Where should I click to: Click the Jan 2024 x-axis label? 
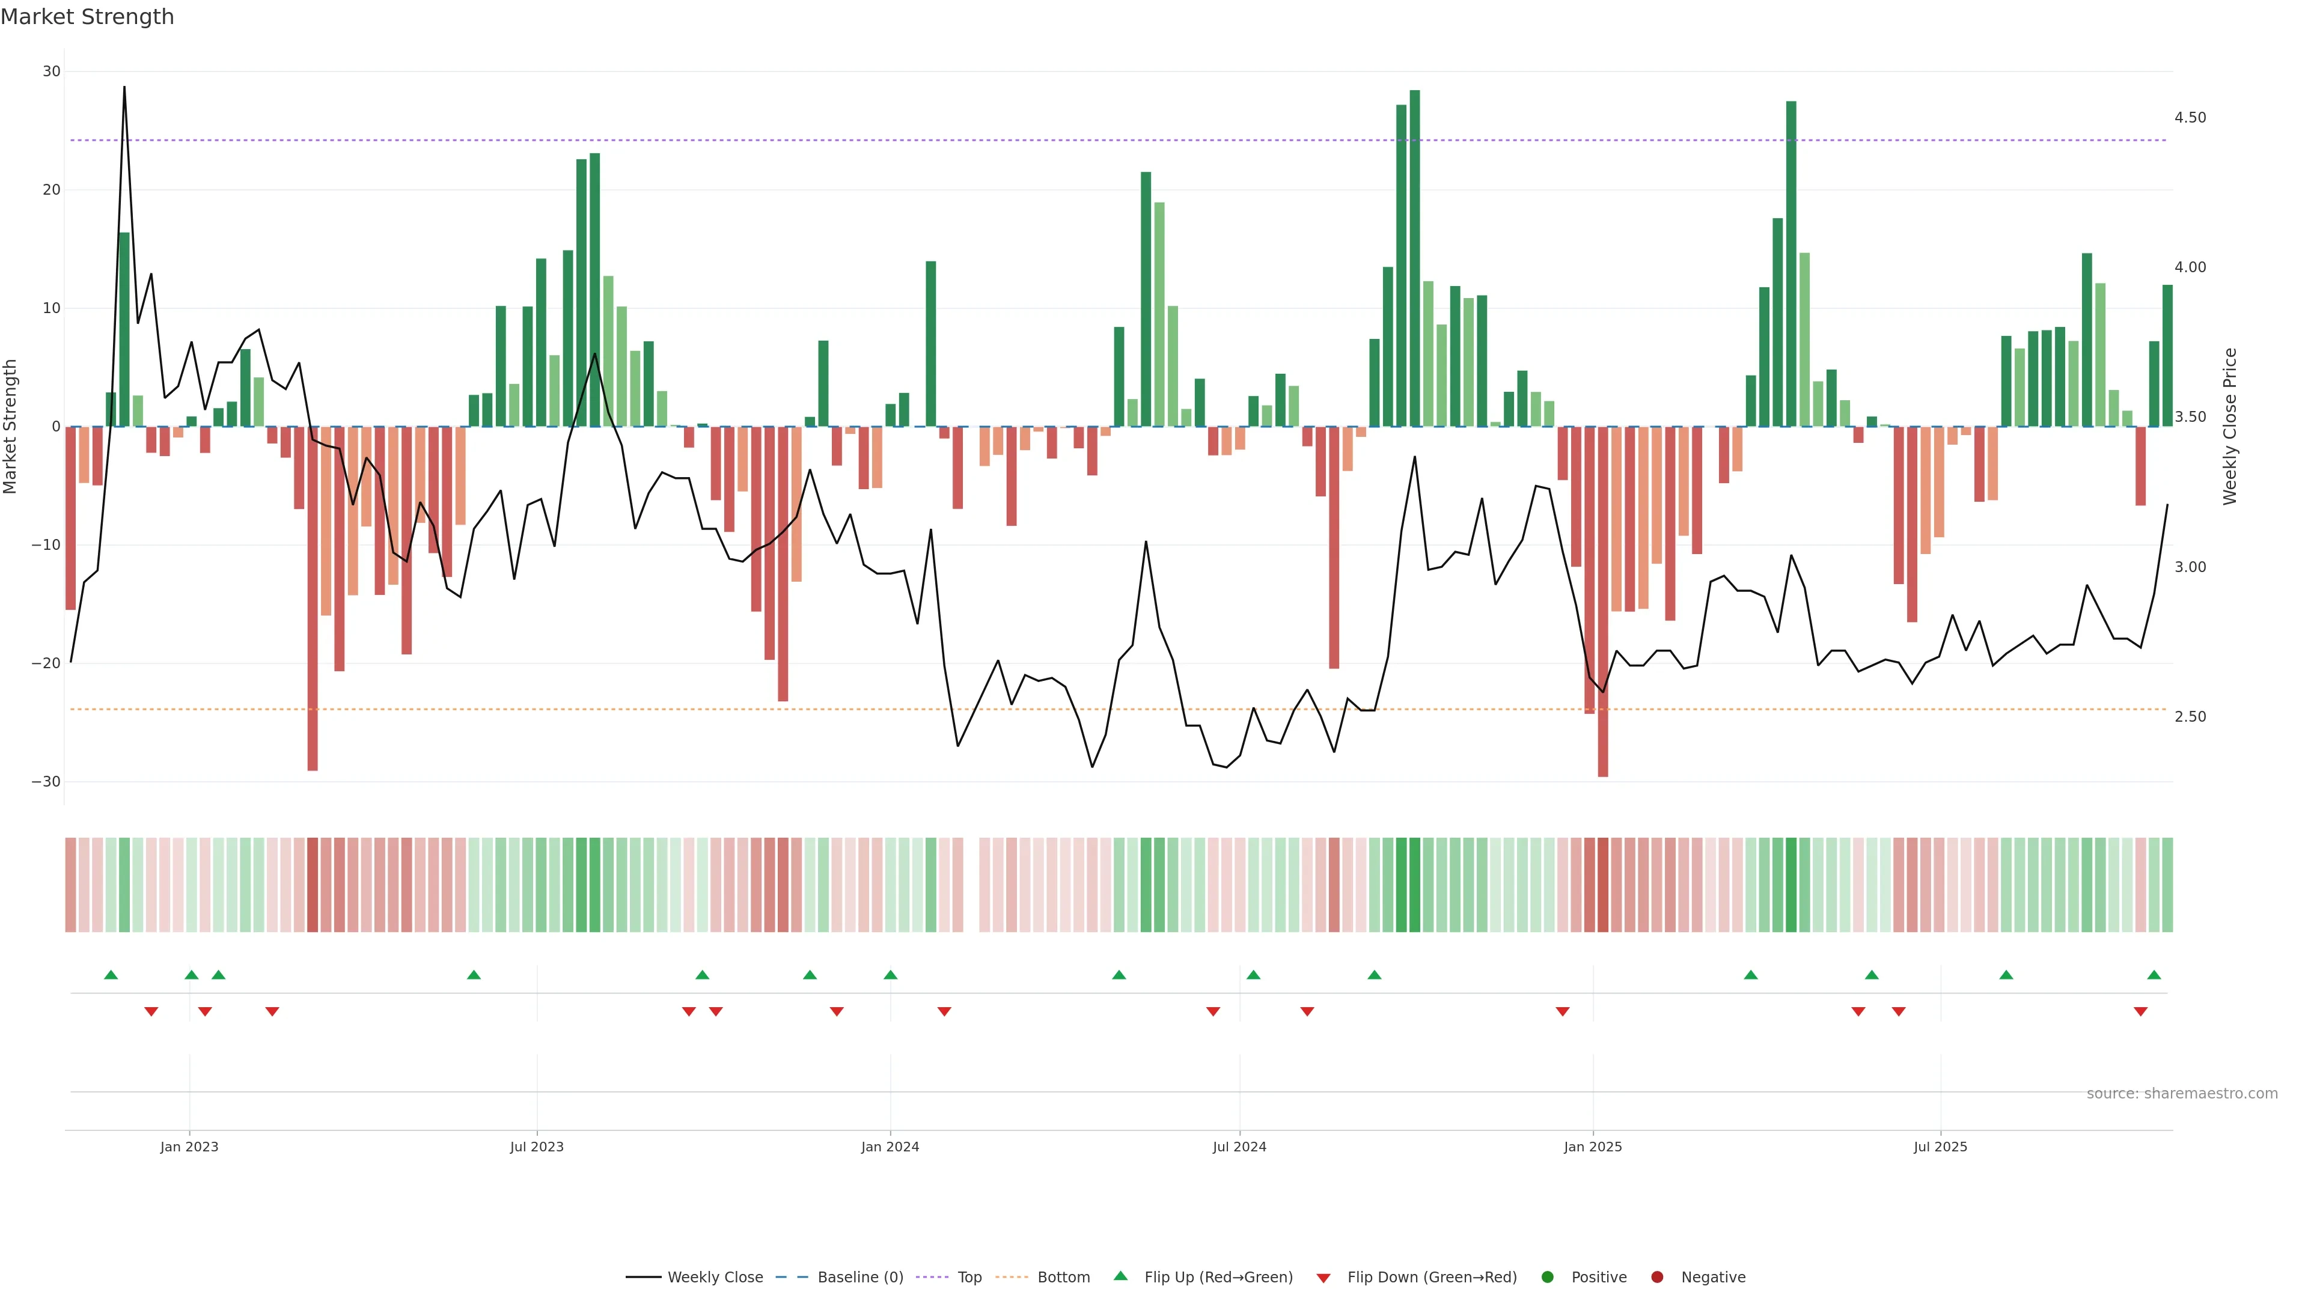pyautogui.click(x=890, y=1147)
